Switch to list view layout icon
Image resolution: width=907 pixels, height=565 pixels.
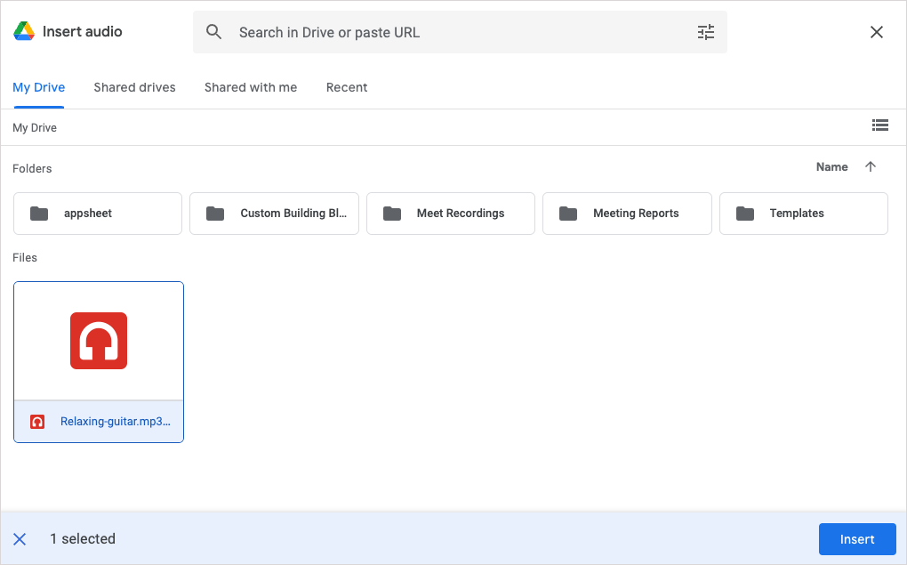[879, 125]
